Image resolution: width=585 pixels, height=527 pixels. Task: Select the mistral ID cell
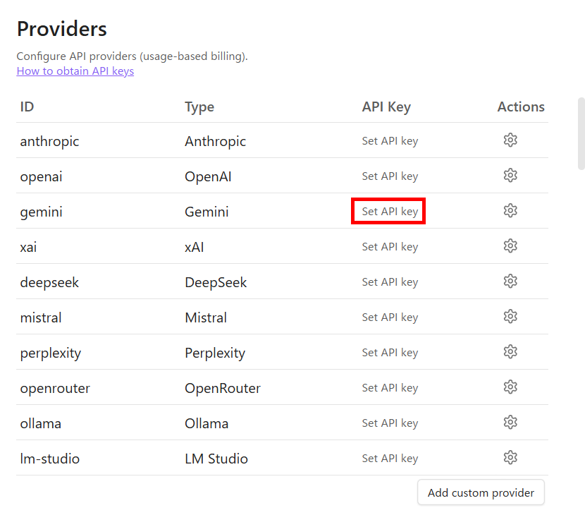[41, 318]
